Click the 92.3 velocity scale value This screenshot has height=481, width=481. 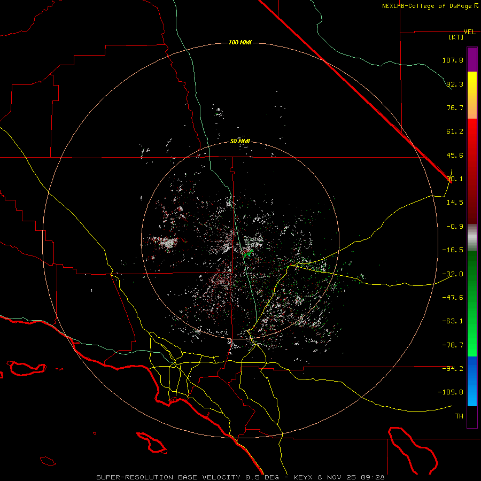coord(455,84)
